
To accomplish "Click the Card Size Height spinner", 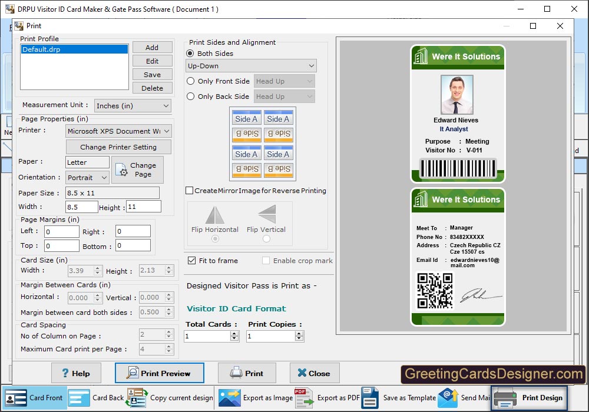I will point(169,270).
